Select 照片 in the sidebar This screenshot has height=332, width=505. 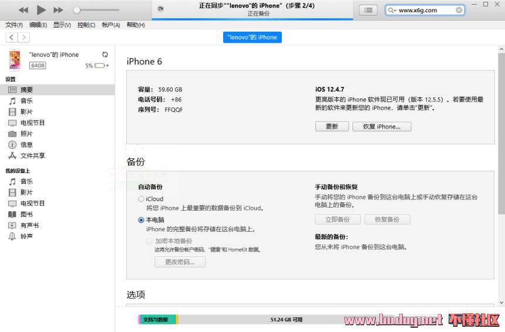tap(26, 134)
